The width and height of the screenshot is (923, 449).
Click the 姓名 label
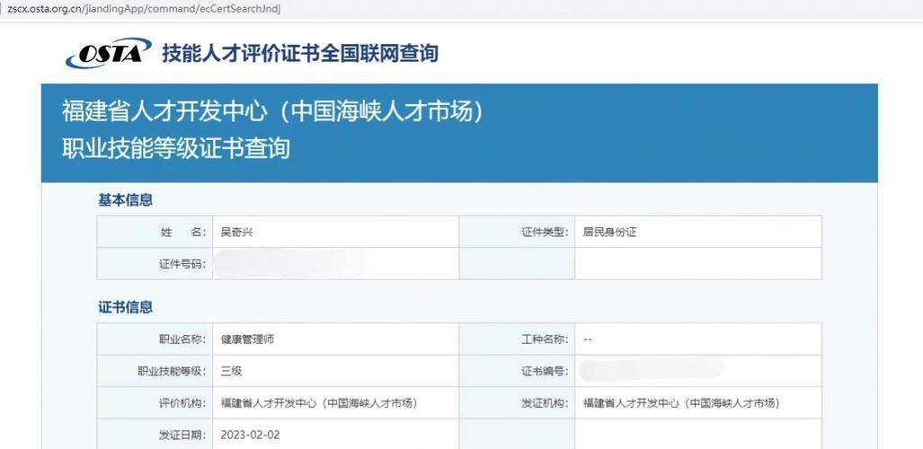pos(183,232)
